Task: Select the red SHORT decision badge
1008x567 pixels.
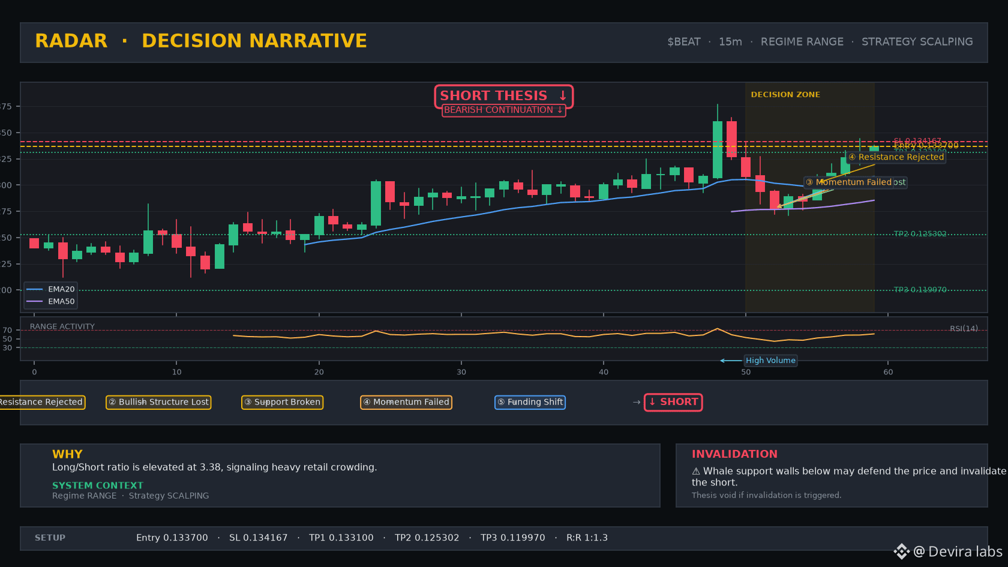Action: (673, 402)
